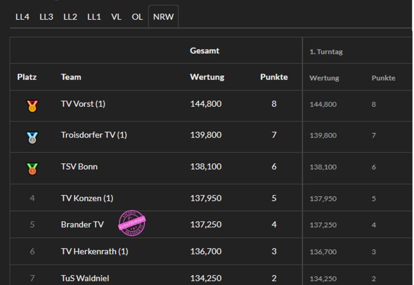Screen dimensions: 414x285
Task: Click the 1. Turntag column group header
Action: (326, 51)
